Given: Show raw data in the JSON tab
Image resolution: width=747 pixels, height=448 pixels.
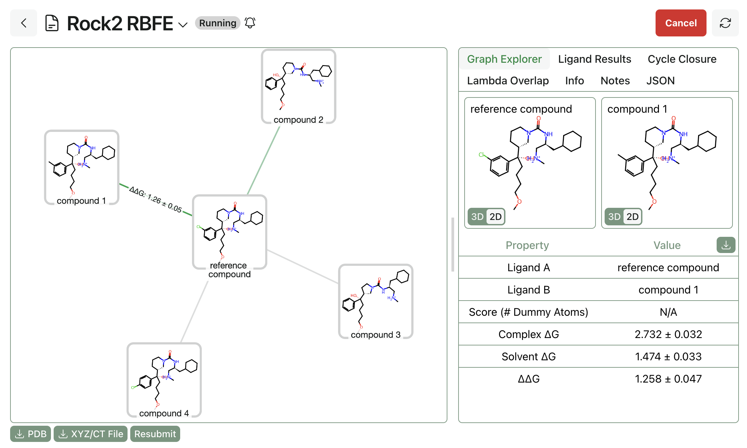Looking at the screenshot, I should 660,80.
